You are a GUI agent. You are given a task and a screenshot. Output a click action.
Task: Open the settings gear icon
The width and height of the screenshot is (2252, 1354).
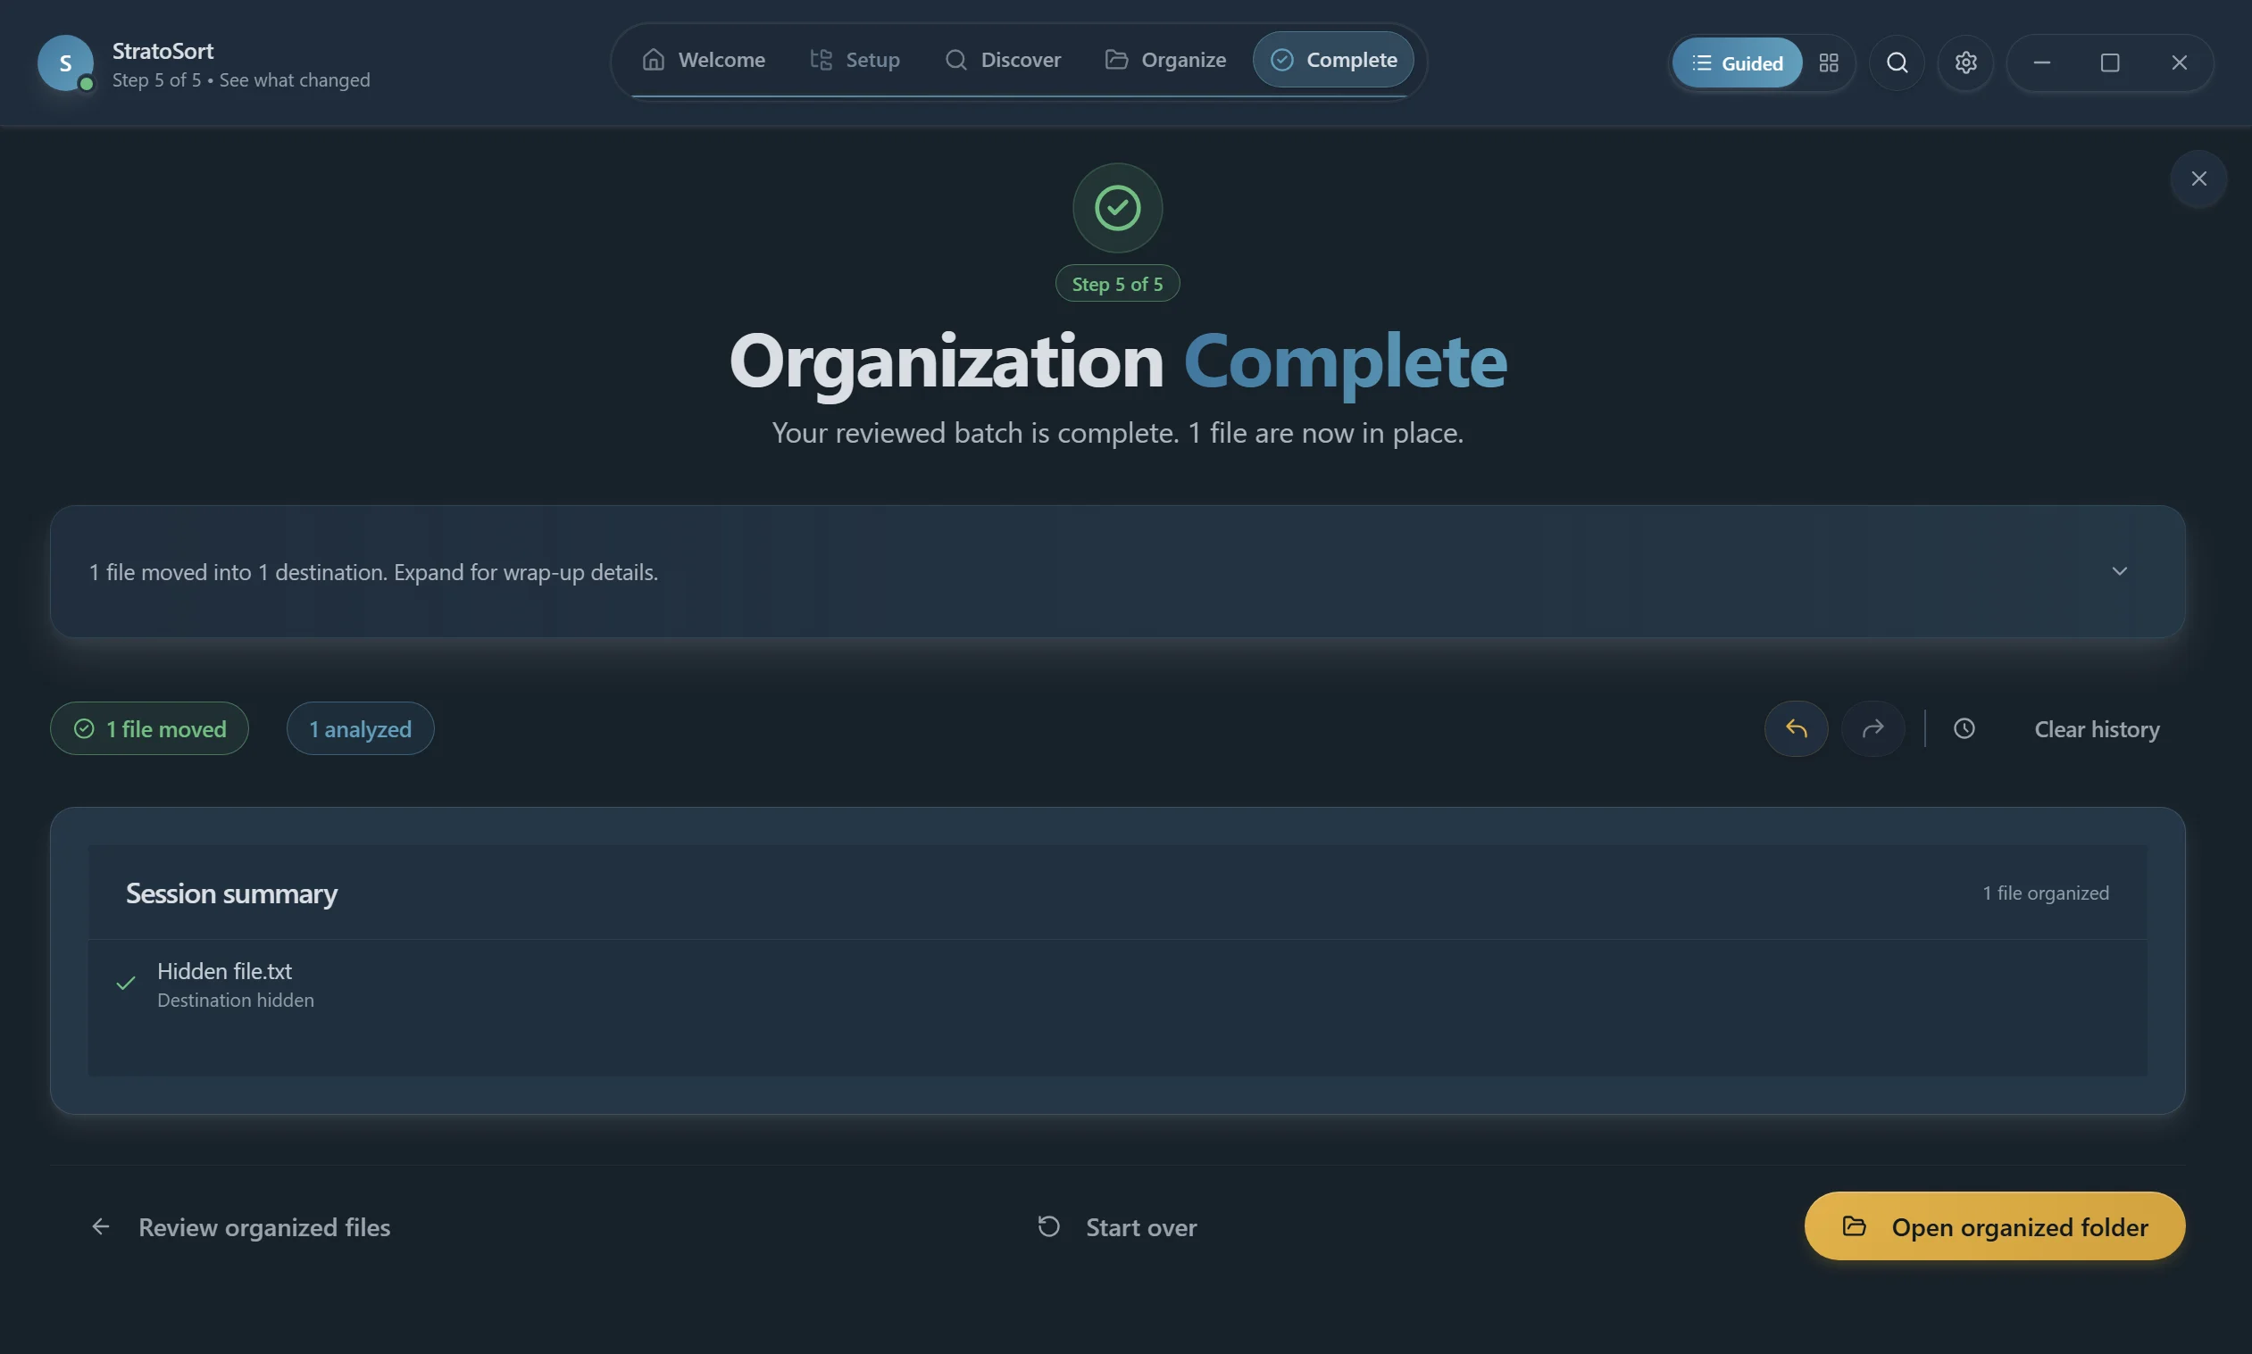1965,63
